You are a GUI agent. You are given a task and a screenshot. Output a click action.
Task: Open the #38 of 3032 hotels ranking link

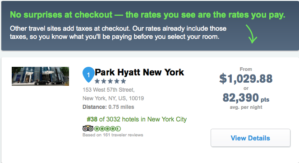tap(137, 119)
